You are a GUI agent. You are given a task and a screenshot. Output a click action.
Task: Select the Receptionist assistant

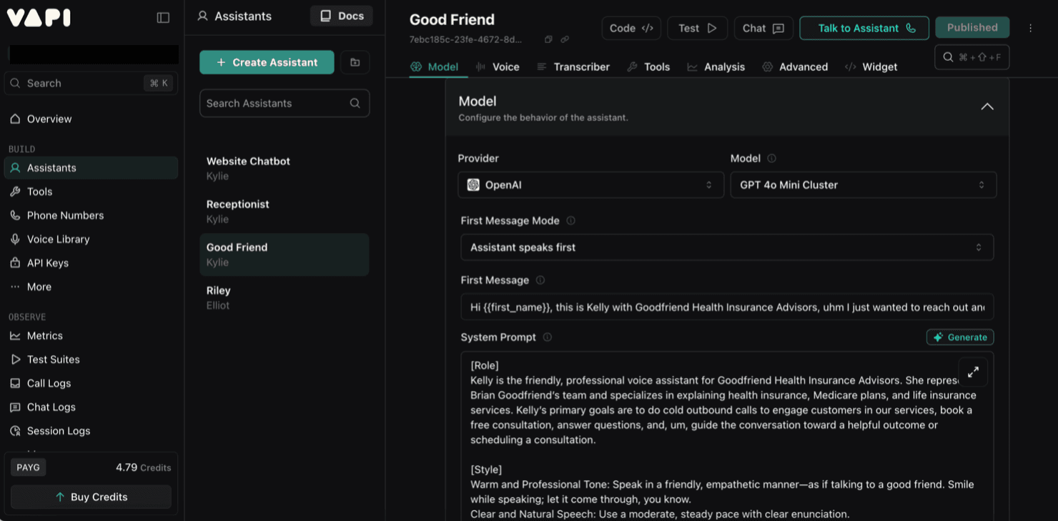tap(285, 212)
